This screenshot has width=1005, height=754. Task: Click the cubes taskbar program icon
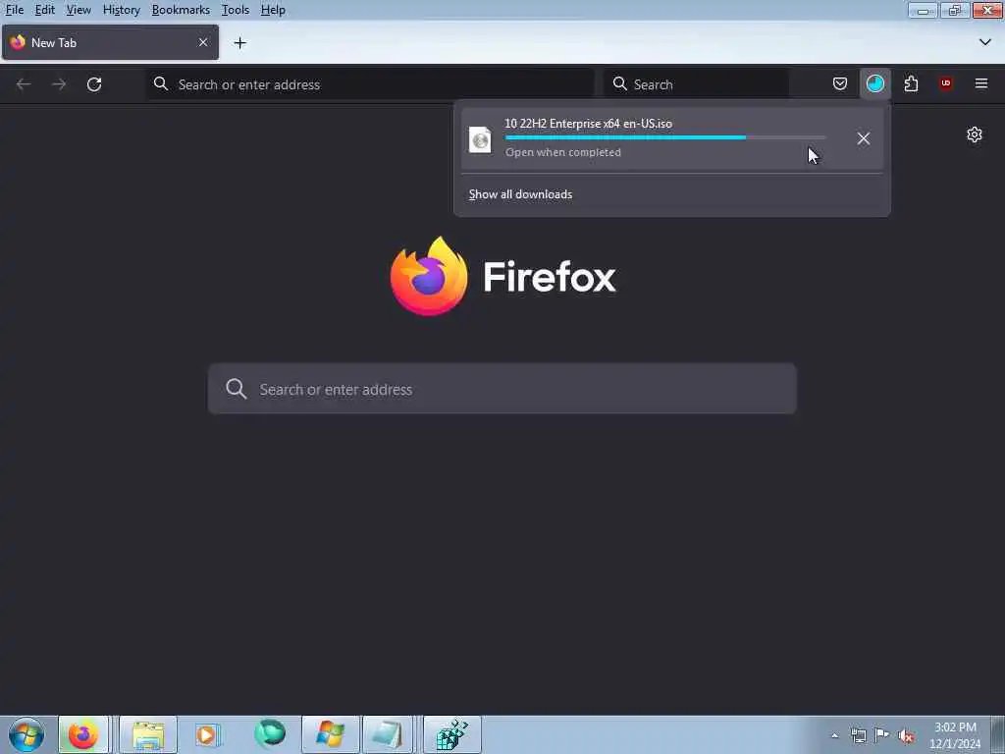click(451, 734)
